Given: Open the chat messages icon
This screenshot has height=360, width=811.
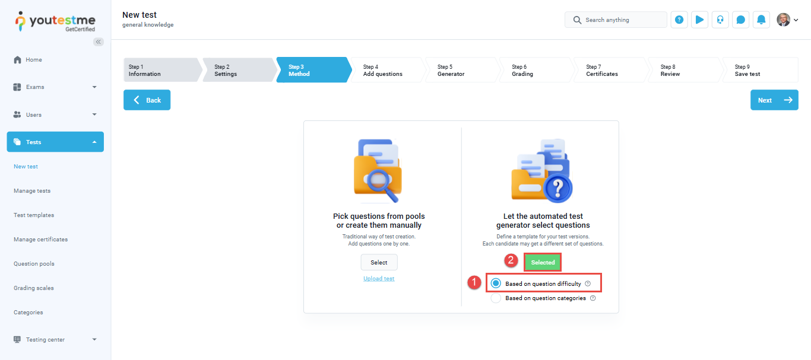Looking at the screenshot, I should [740, 20].
